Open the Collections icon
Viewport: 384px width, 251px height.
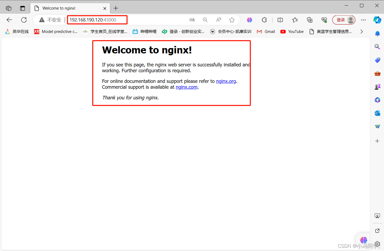[310, 20]
